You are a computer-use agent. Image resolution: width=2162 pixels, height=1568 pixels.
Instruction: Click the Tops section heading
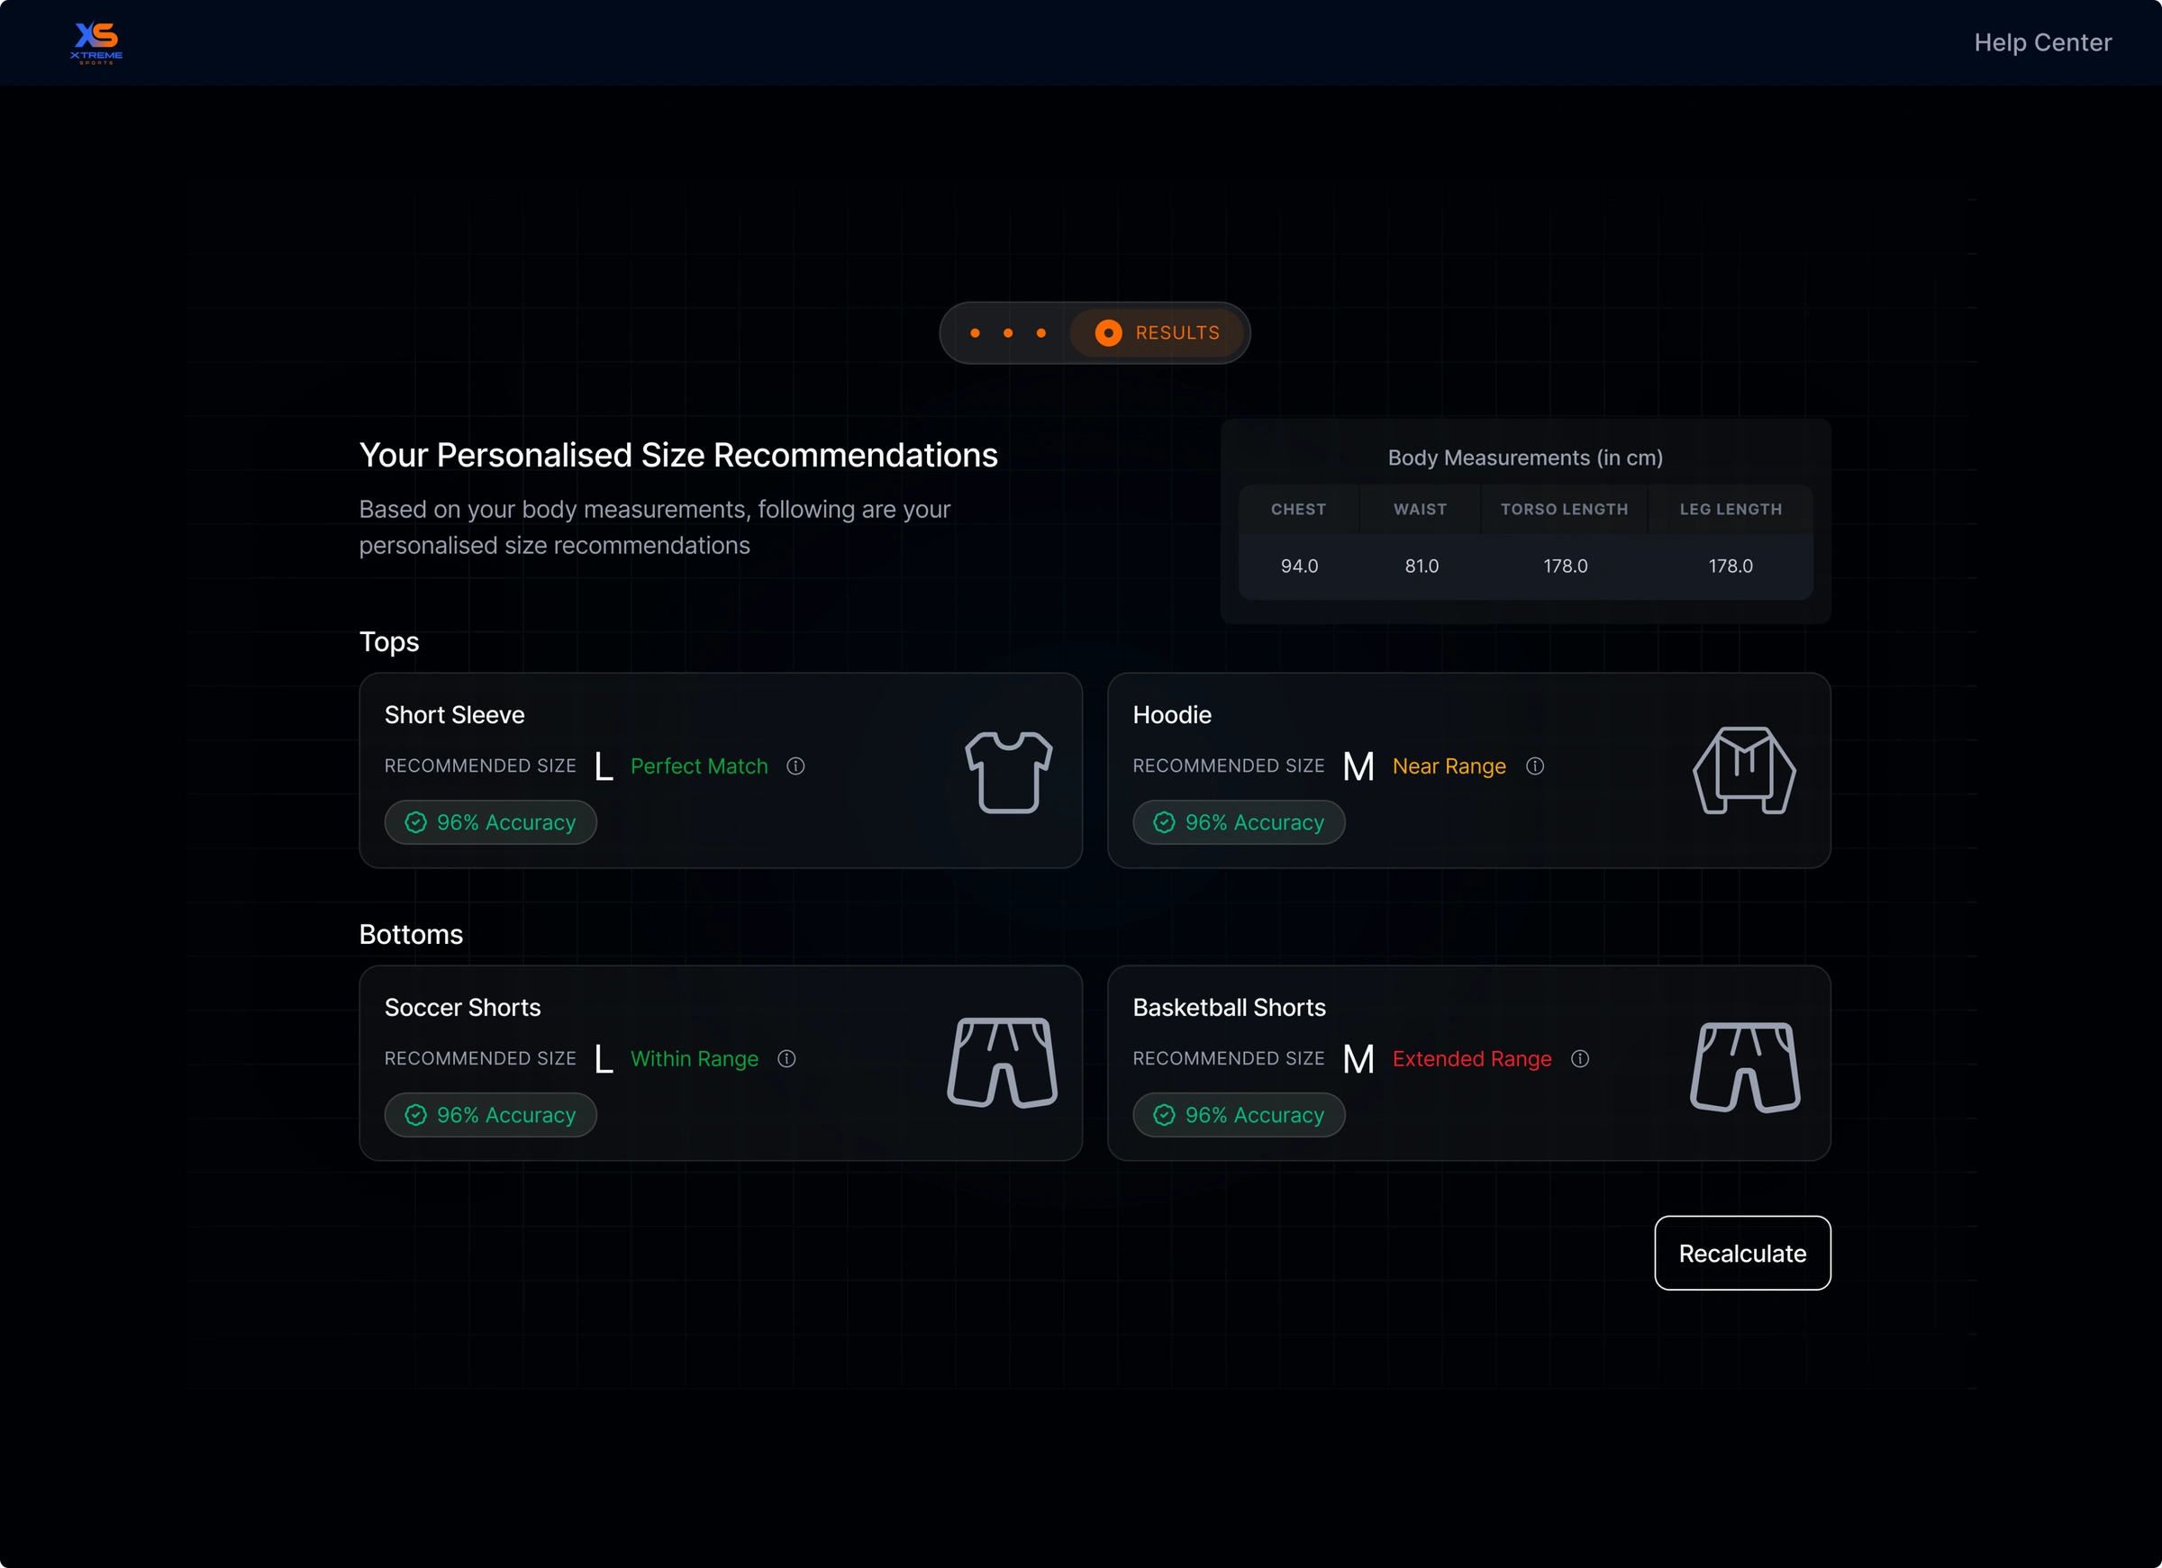click(x=389, y=642)
